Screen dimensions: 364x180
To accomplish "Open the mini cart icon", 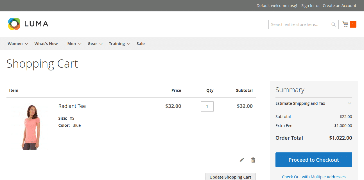I will 345,24.
